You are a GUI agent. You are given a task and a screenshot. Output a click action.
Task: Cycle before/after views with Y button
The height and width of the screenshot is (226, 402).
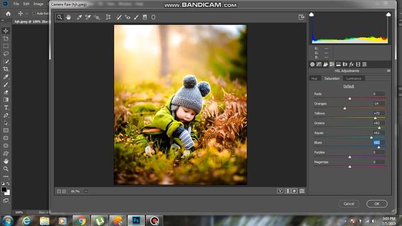coord(280,191)
